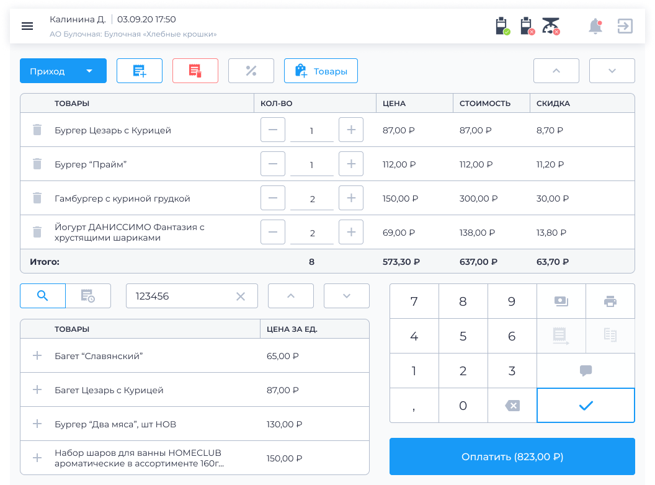
Task: Apply a discount with the percent button
Action: click(251, 71)
